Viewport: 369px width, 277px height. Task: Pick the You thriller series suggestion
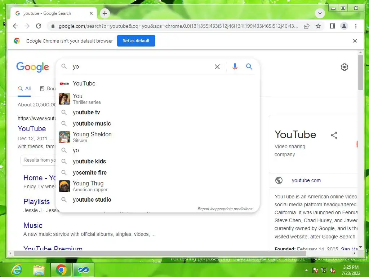pos(158,99)
